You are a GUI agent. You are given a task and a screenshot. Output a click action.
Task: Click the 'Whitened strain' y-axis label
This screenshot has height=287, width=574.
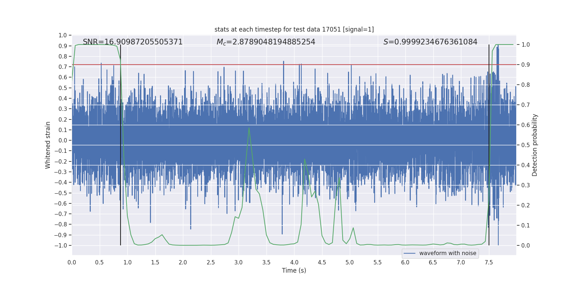[48, 145]
